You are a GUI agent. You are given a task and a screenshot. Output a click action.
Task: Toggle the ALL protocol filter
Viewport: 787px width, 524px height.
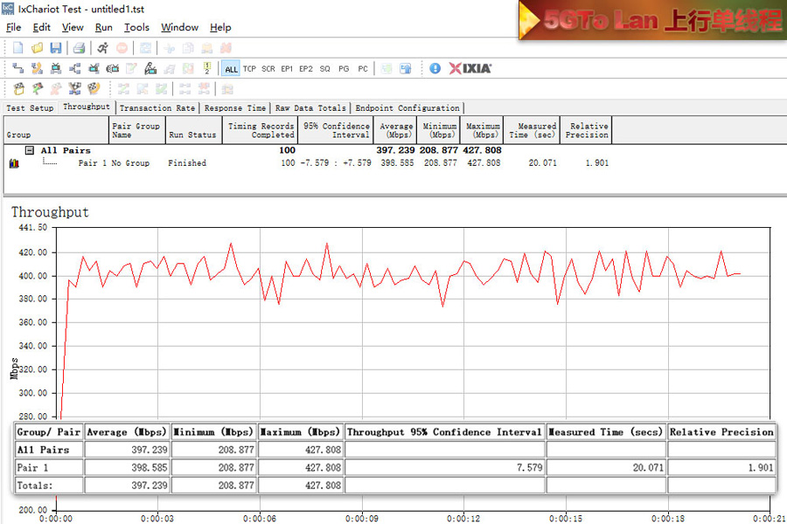(231, 69)
